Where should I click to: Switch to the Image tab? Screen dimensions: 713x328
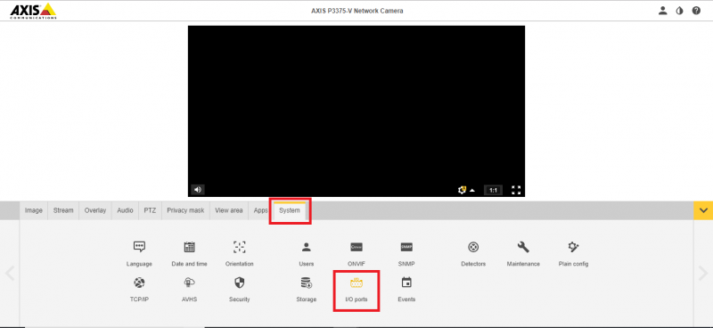tap(34, 210)
